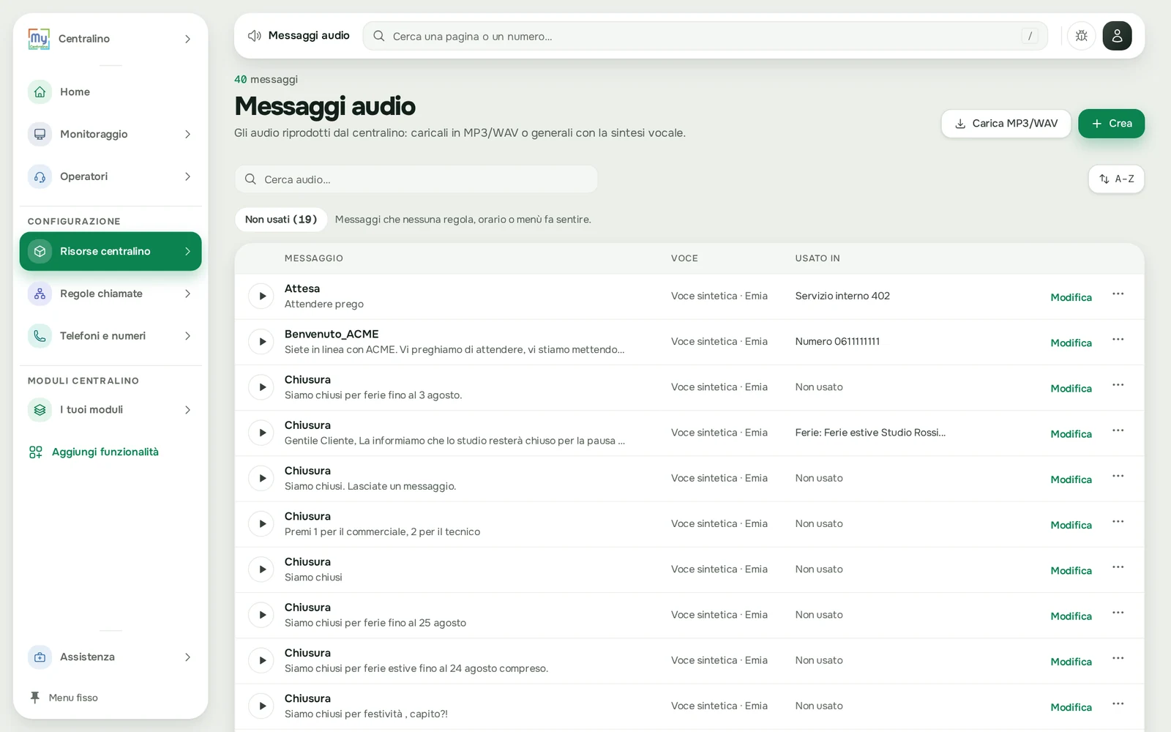Play the Chiusura message about 3 agosto
This screenshot has height=732, width=1171.
pos(261,387)
